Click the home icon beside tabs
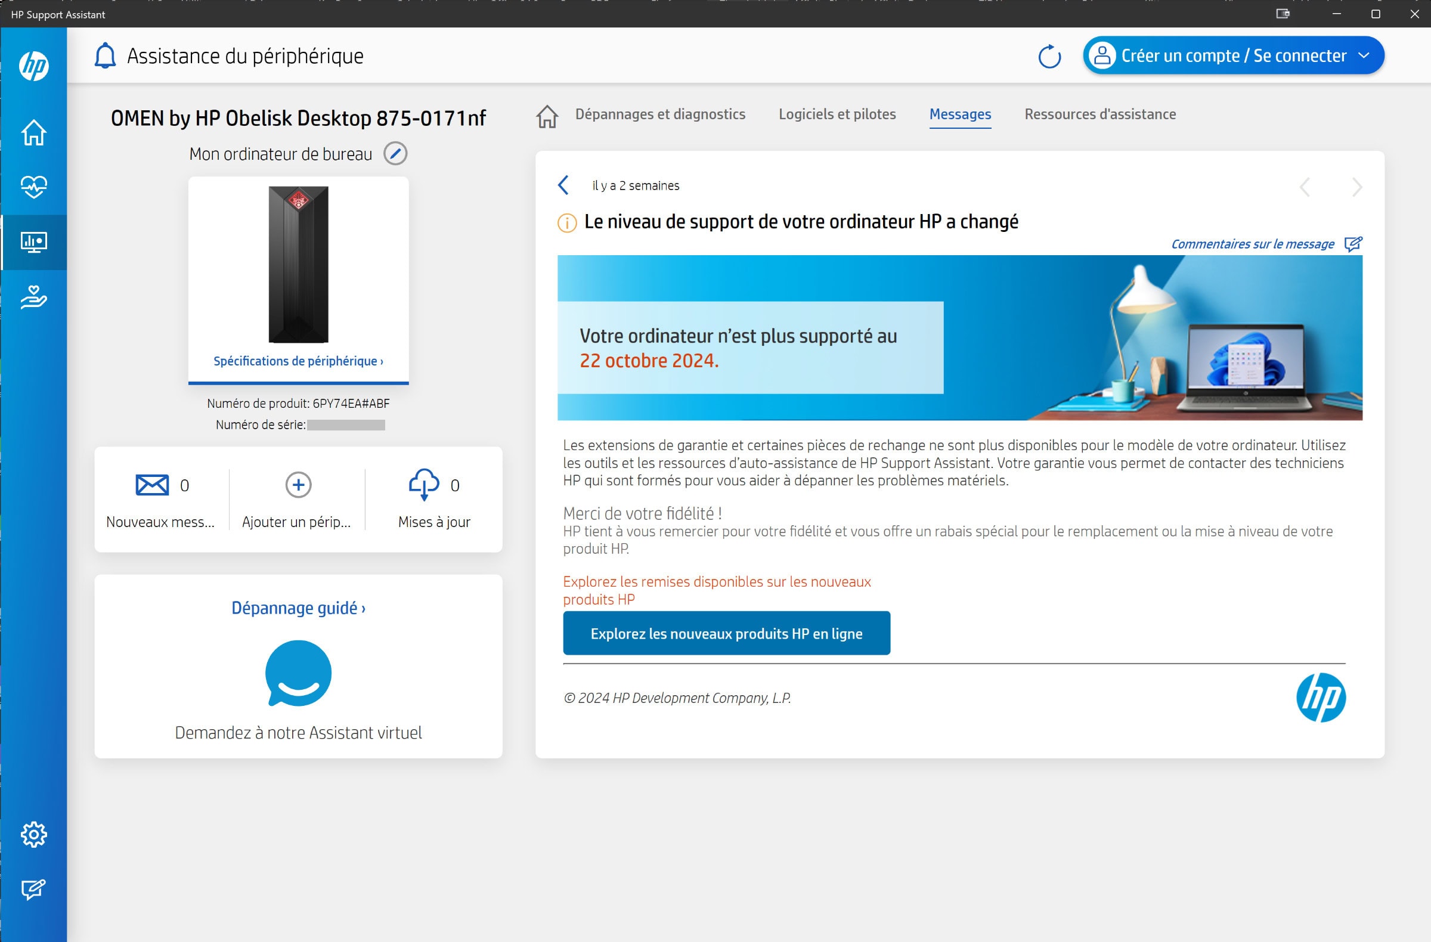The image size is (1431, 942). 547,116
